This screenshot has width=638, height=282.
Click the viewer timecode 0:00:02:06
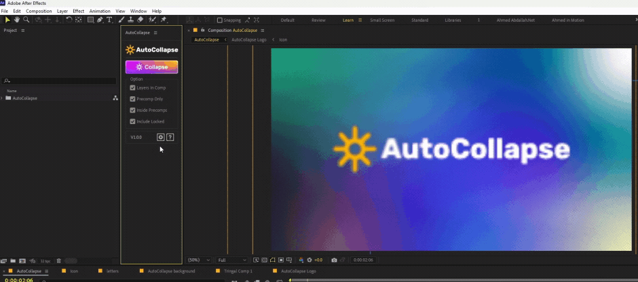coord(364,260)
